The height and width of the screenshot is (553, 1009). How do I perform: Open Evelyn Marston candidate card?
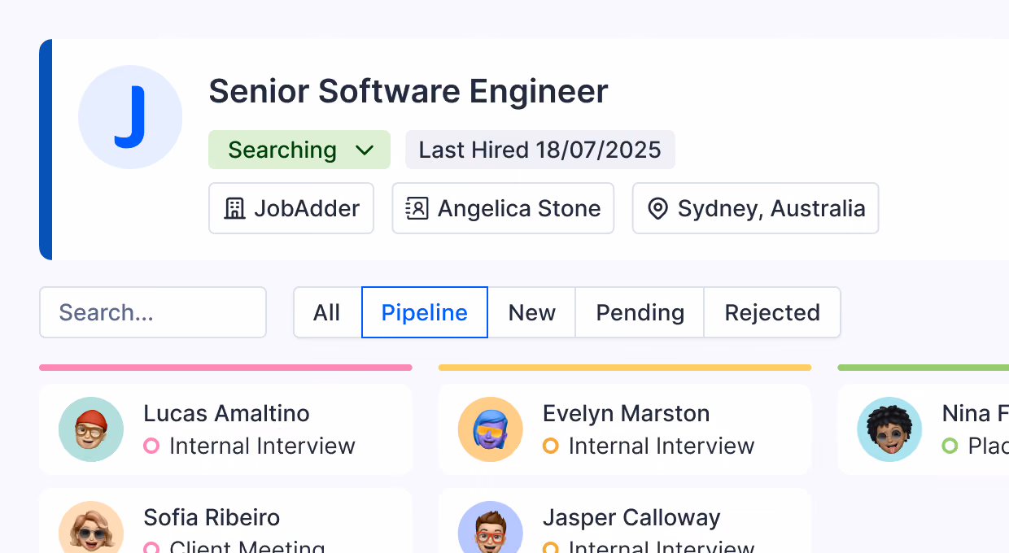(x=625, y=429)
